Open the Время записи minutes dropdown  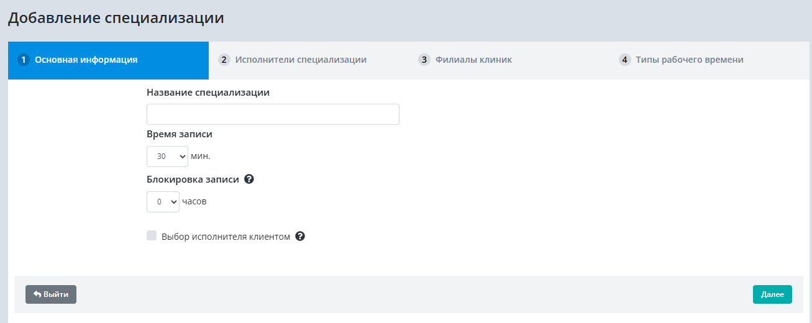tap(167, 157)
